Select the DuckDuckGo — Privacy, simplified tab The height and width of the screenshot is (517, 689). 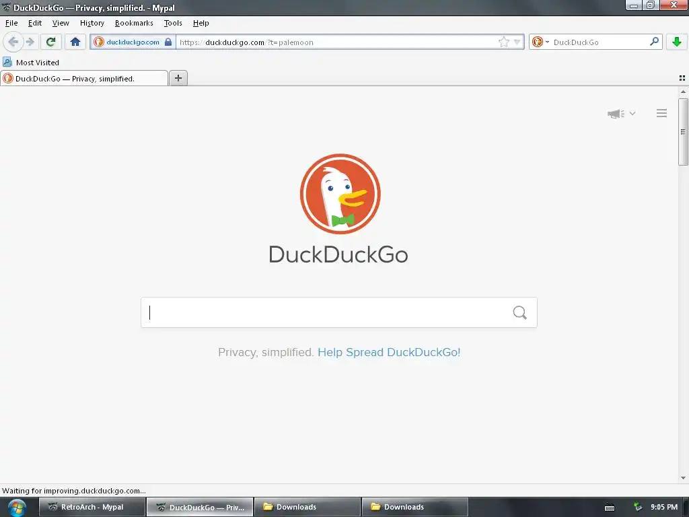click(x=84, y=79)
